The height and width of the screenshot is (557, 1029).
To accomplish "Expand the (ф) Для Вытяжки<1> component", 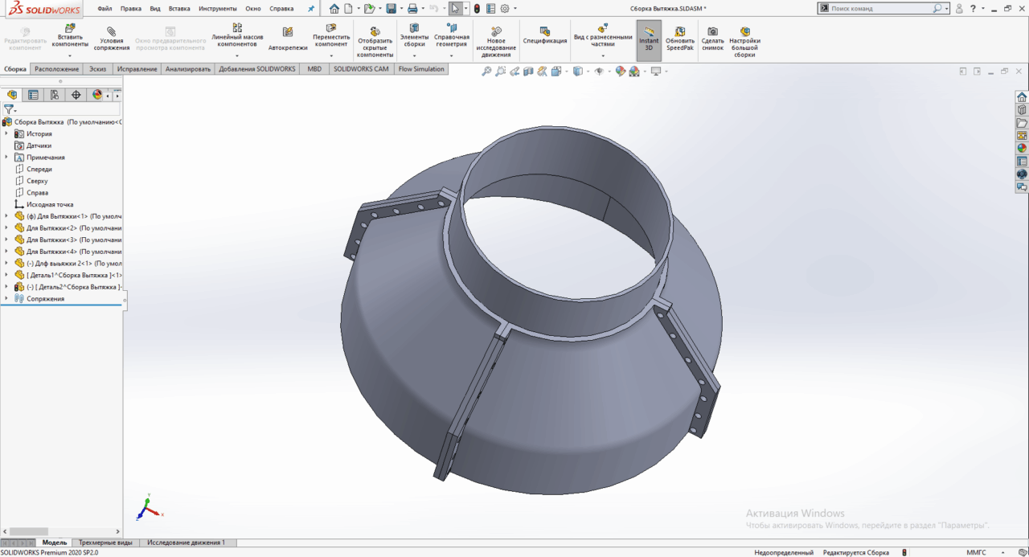I will click(x=6, y=215).
